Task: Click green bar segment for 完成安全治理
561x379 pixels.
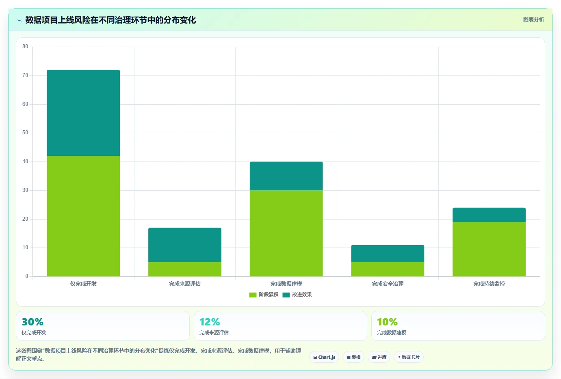Action: click(x=388, y=269)
